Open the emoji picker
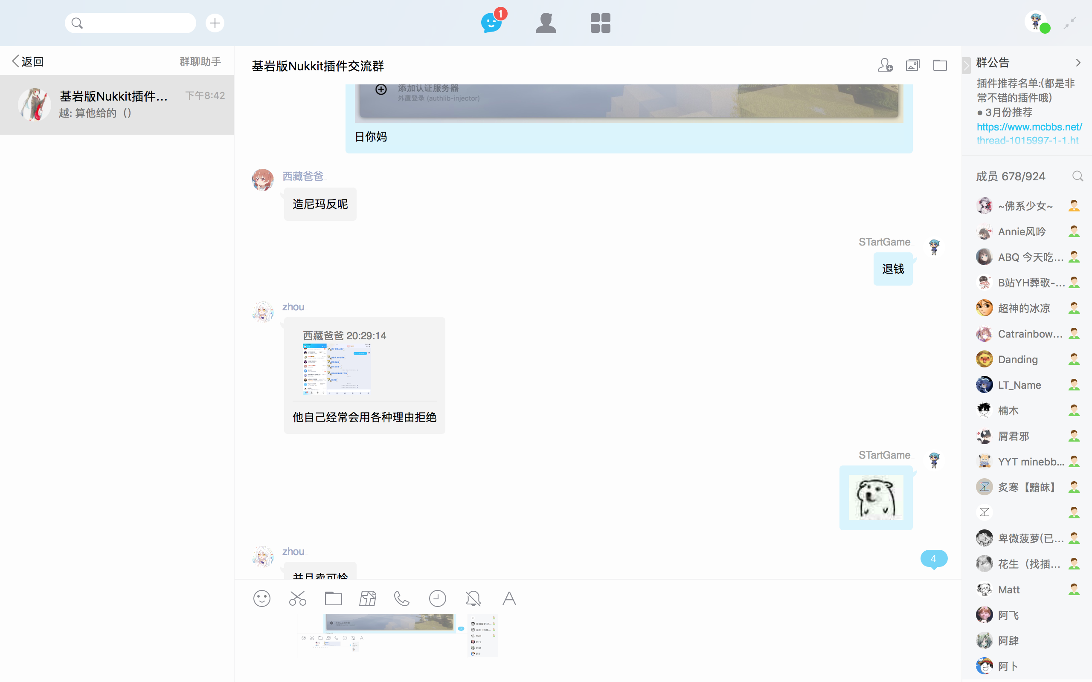Screen dimensions: 1092x682 262,598
